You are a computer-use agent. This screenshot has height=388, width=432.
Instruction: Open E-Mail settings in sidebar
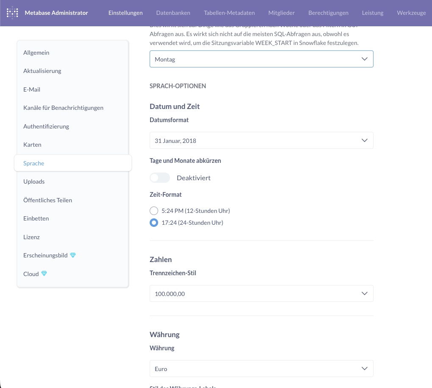[32, 89]
